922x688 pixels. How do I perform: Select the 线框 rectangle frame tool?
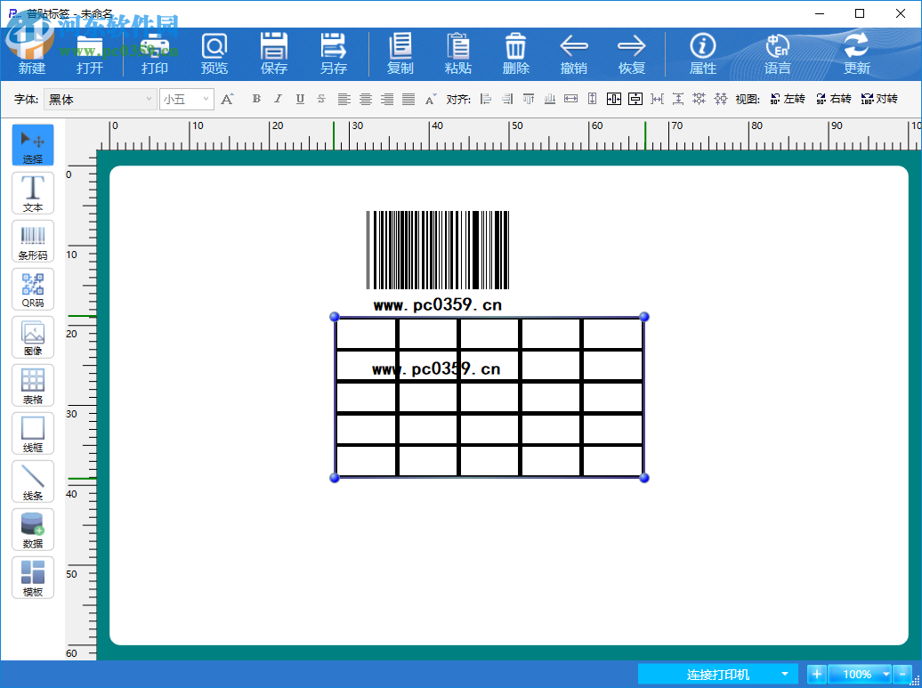pyautogui.click(x=33, y=433)
